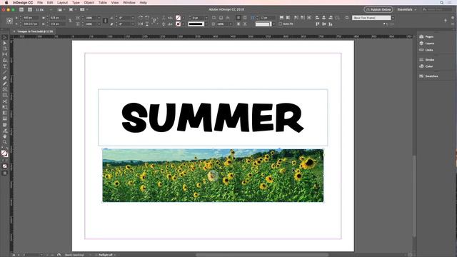457x257 pixels.
Task: Open the arrange documents dropdown in app bar
Action: tap(84, 9)
